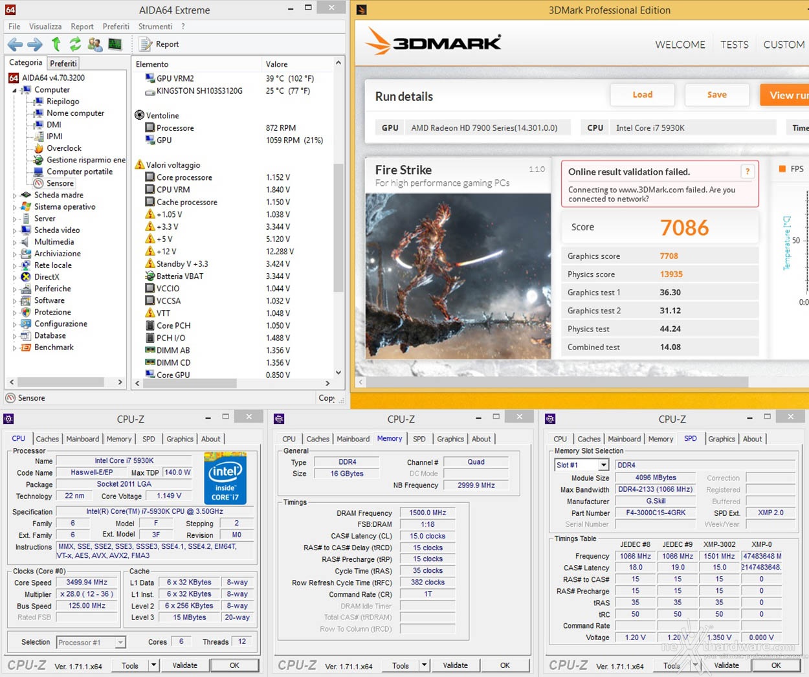Open the WELCOME tab in 3DMark

tap(680, 45)
